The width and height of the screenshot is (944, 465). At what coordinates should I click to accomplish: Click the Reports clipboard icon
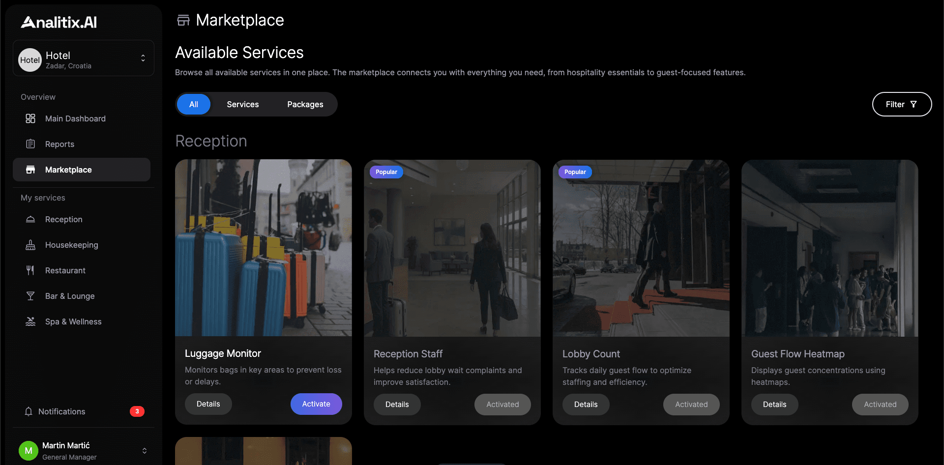(30, 144)
